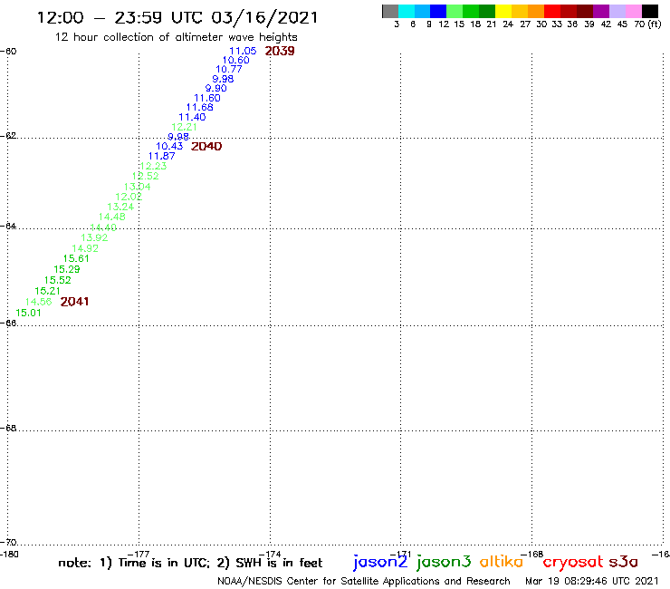Image resolution: width=670 pixels, height=589 pixels.
Task: Click the purple swatch in the color scale
Action: click(601, 11)
